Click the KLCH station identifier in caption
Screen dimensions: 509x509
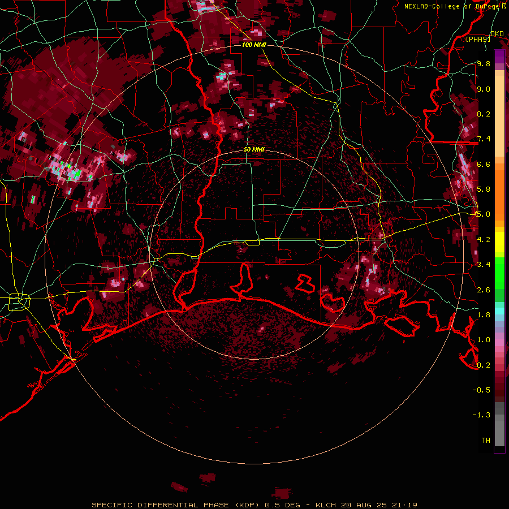point(327,505)
